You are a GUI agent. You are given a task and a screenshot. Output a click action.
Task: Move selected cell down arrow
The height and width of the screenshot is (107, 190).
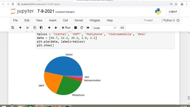point(56,28)
